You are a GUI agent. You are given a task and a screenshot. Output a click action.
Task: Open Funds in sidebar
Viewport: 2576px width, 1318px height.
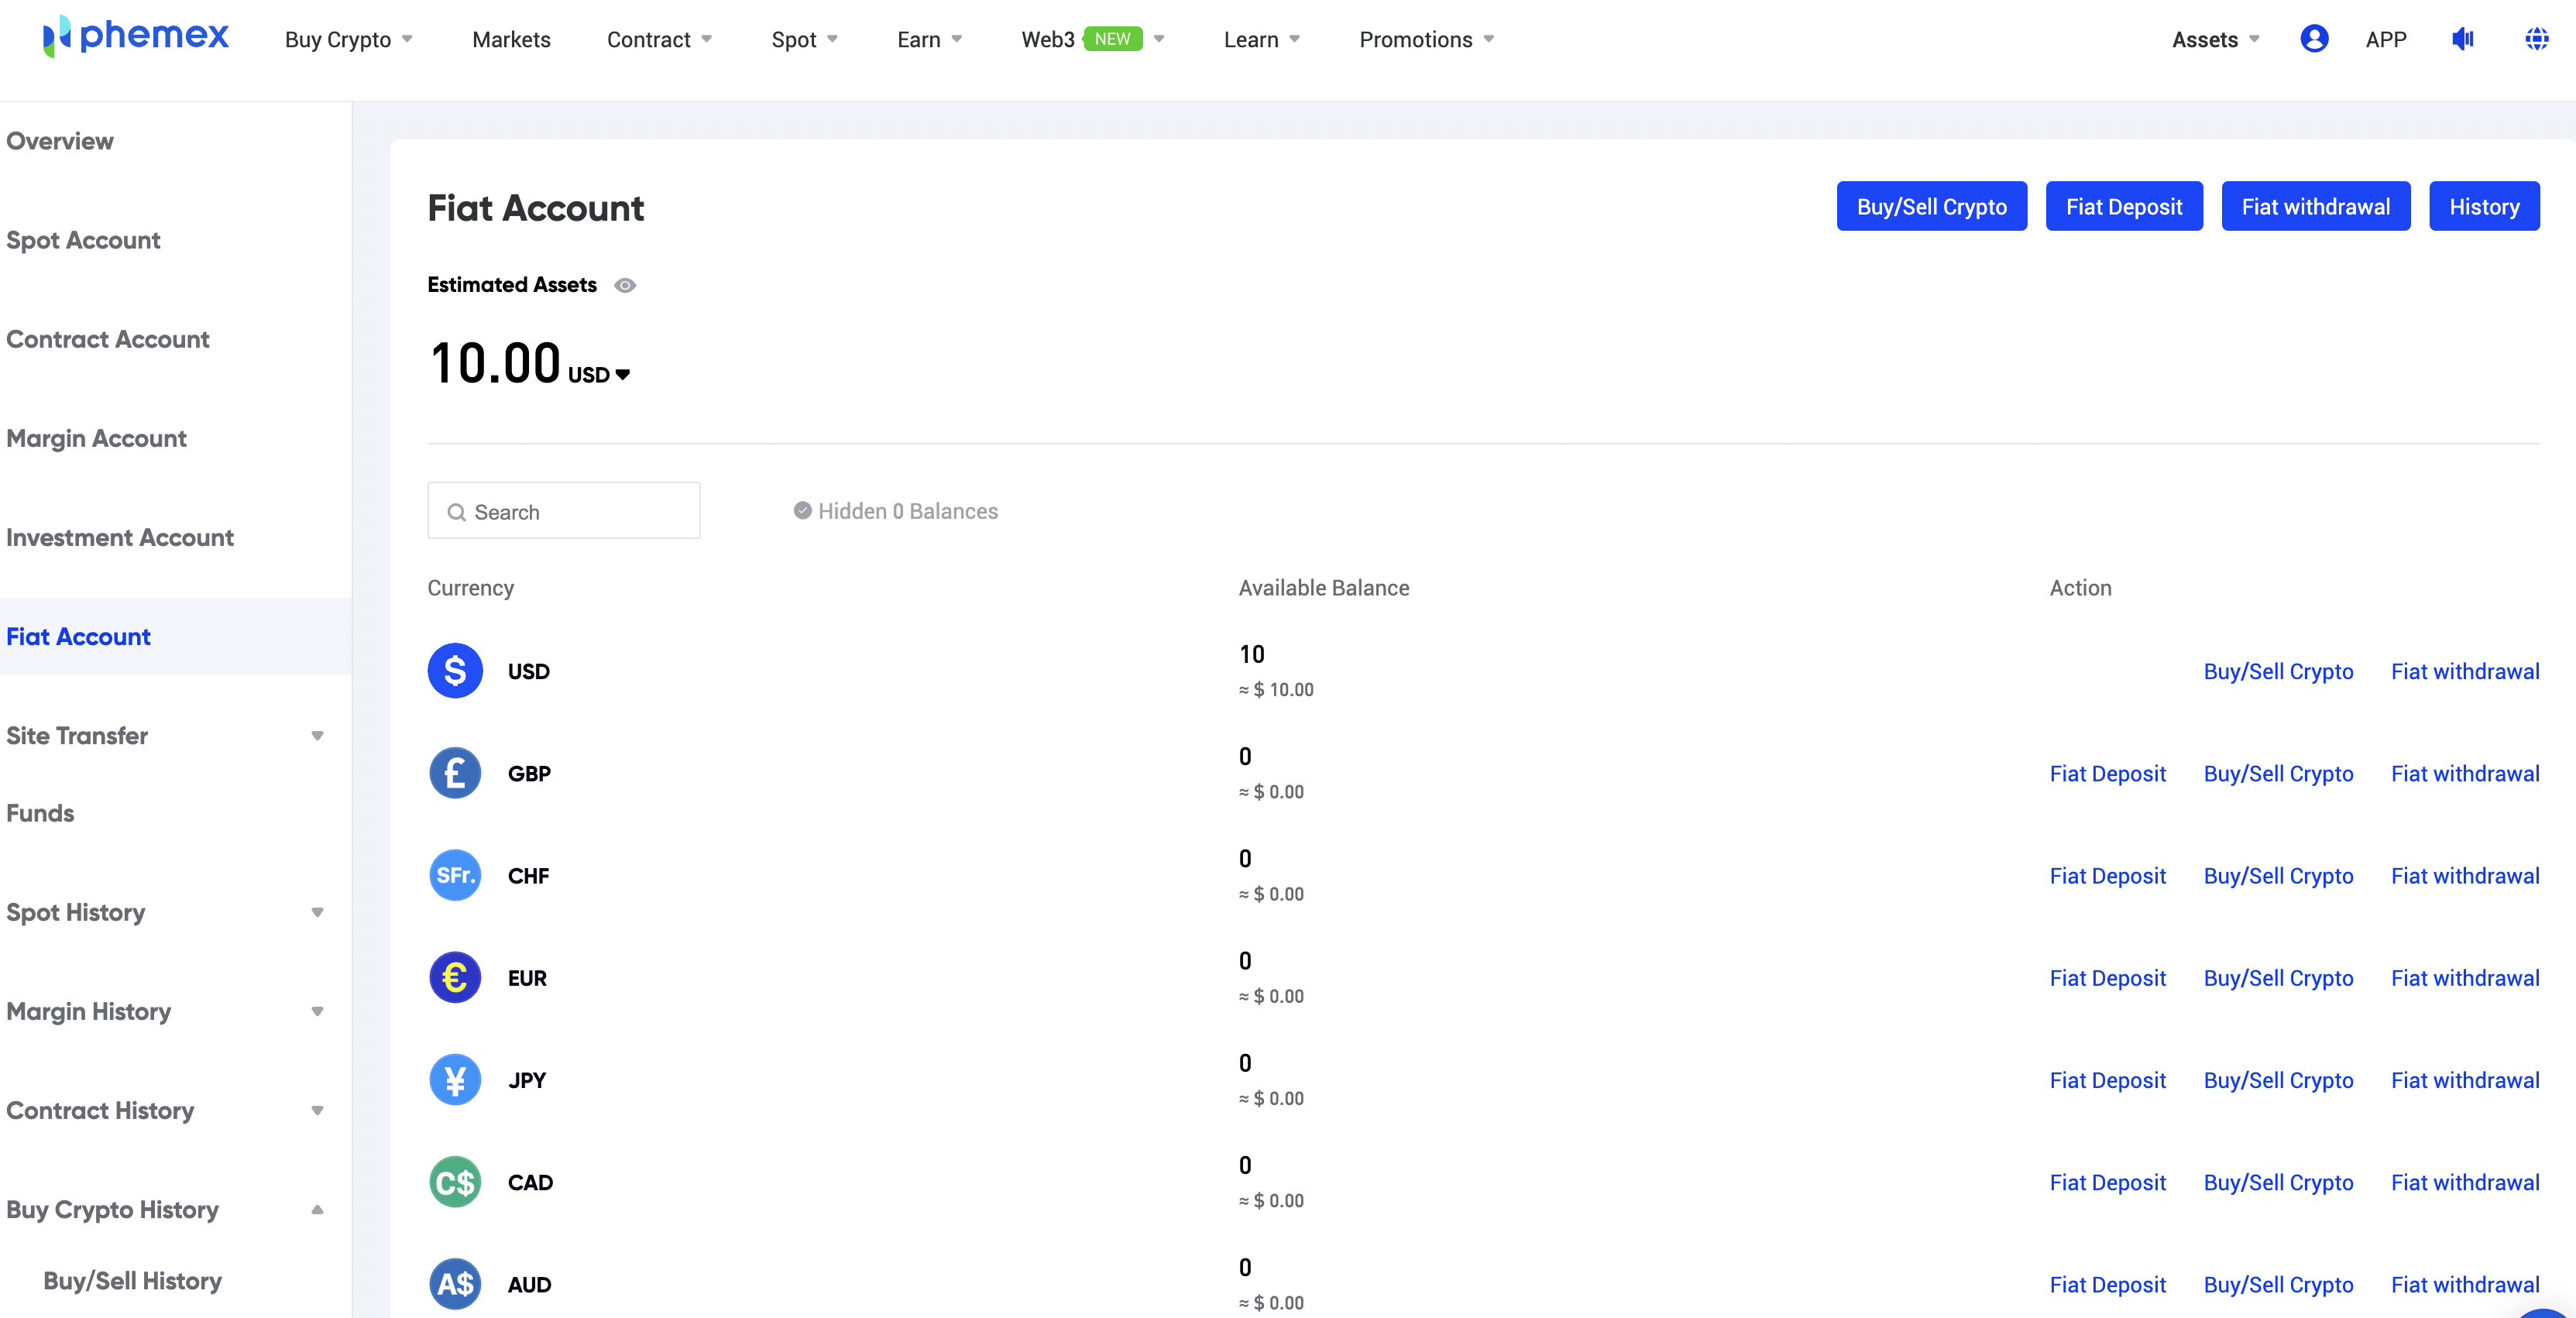(40, 813)
